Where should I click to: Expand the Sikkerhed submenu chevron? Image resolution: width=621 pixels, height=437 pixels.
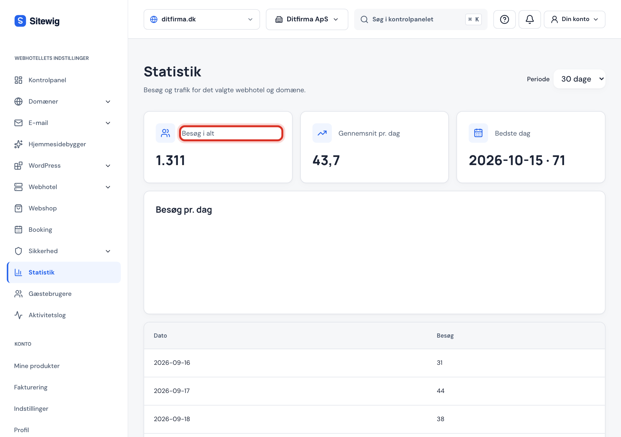point(108,251)
